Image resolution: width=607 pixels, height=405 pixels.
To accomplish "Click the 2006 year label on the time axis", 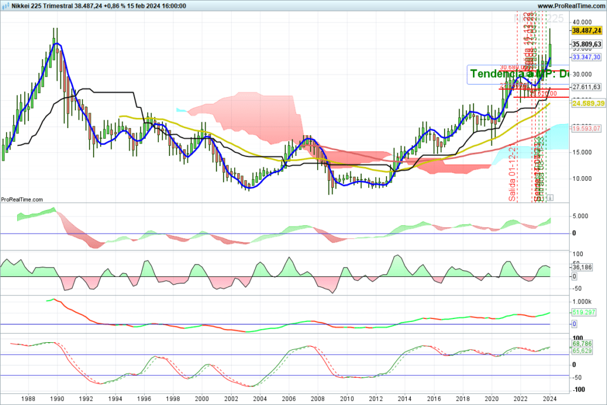I will (289, 398).
